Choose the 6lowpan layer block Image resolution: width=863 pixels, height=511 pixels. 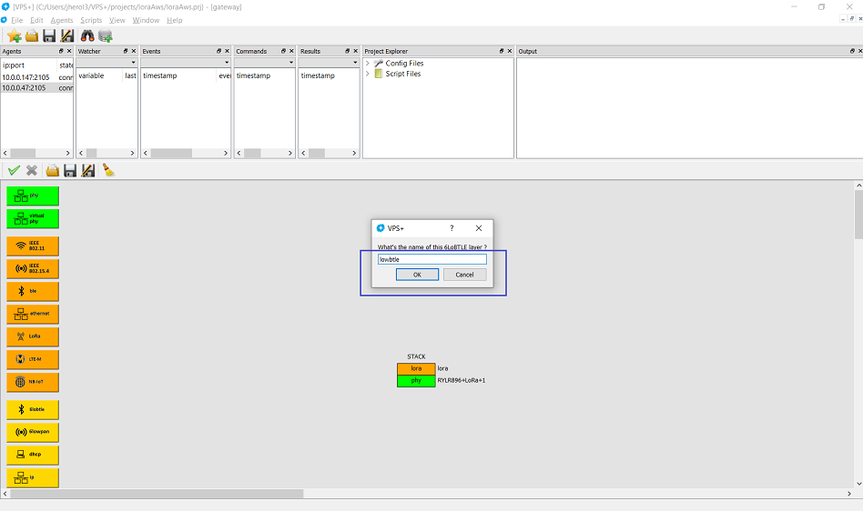tap(33, 431)
